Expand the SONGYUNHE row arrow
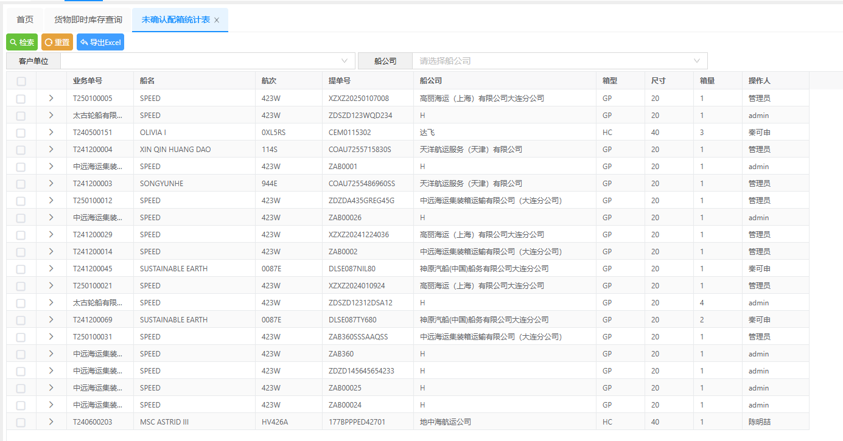 [x=51, y=184]
